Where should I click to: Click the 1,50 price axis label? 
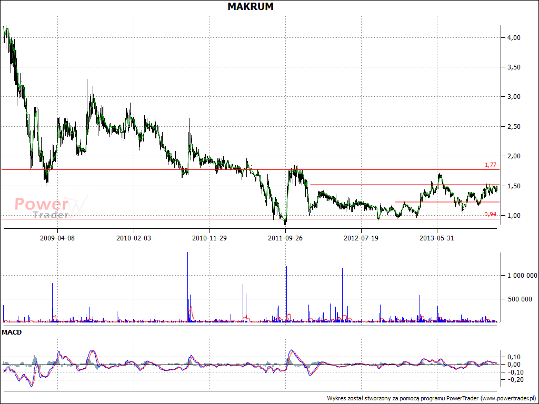tap(514, 186)
